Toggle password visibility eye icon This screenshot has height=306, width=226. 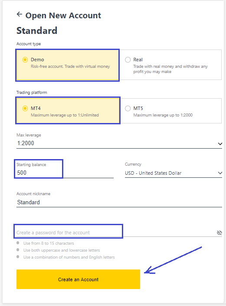coord(219,233)
